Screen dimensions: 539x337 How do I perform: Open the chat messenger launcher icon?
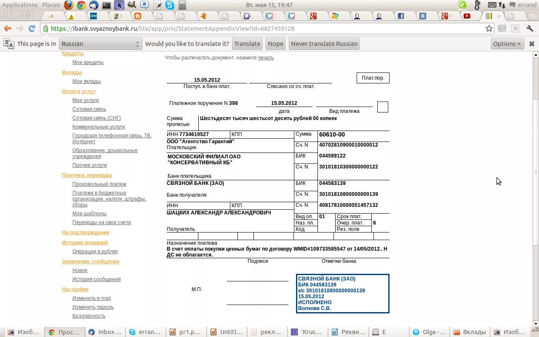point(144,5)
